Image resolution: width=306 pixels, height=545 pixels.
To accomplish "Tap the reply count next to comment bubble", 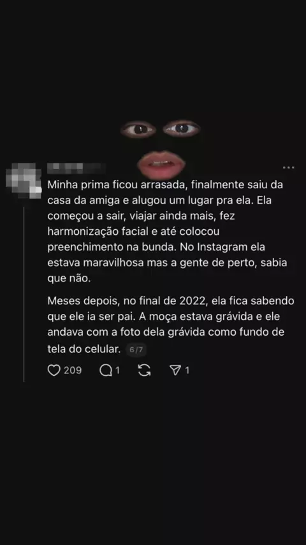I will pyautogui.click(x=117, y=371).
